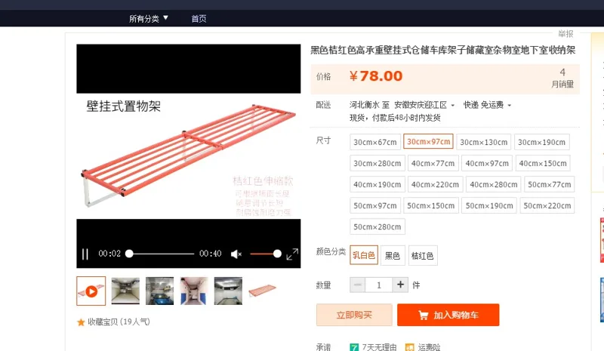Image resolution: width=604 pixels, height=351 pixels.
Task: Select third thumbnail with blue car
Action: tap(159, 291)
